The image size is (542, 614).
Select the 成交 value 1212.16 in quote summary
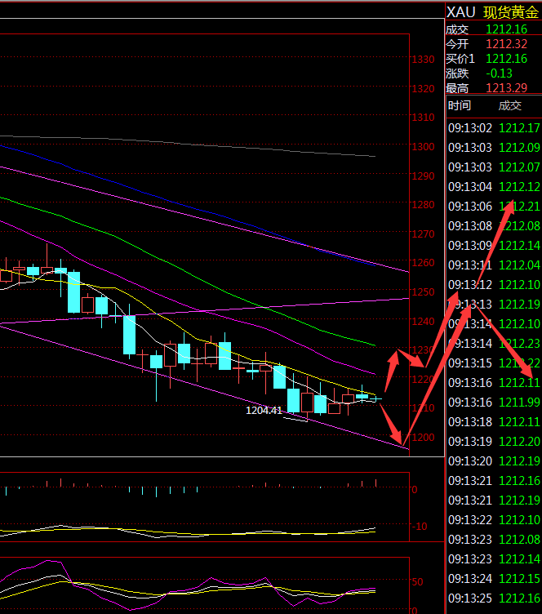[x=506, y=29]
